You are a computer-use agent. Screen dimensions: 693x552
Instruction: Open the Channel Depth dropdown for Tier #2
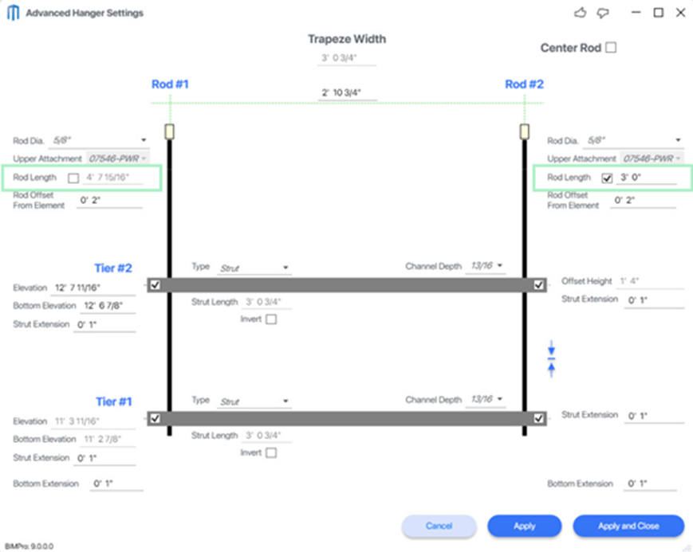pyautogui.click(x=499, y=265)
